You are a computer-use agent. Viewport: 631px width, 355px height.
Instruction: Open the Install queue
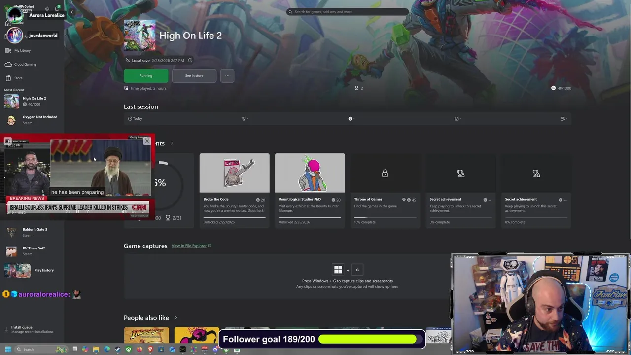coord(32,329)
